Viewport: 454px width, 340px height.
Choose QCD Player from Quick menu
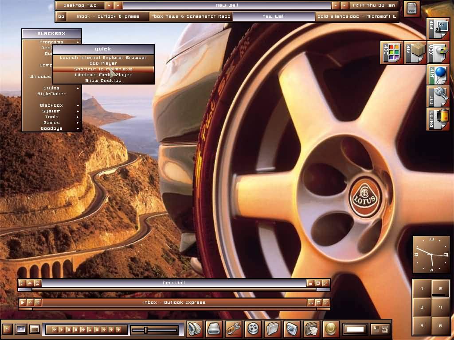(103, 63)
